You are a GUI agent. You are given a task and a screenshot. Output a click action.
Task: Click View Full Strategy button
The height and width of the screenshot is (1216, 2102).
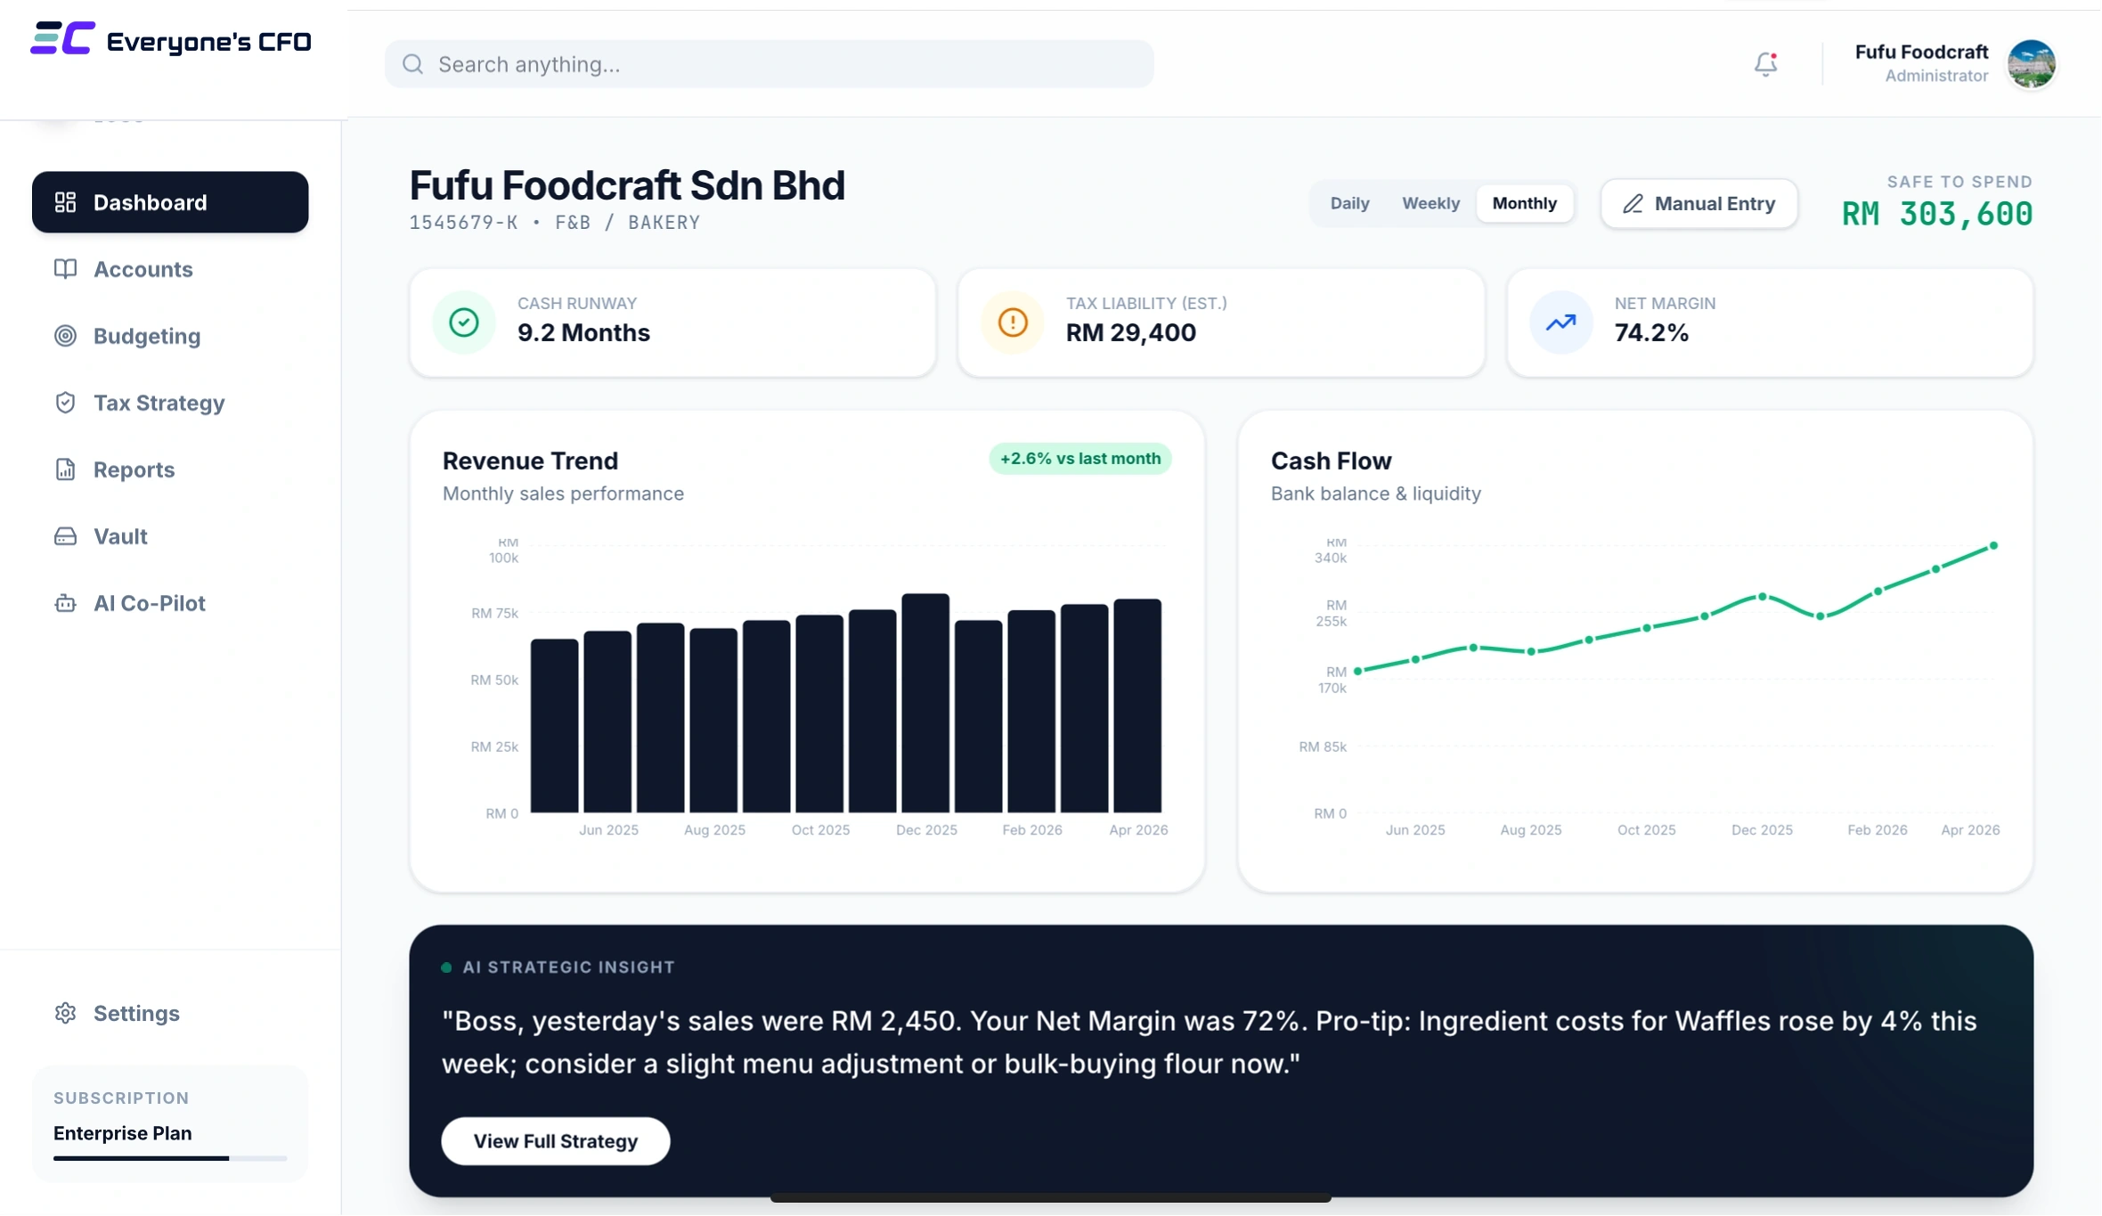(555, 1141)
